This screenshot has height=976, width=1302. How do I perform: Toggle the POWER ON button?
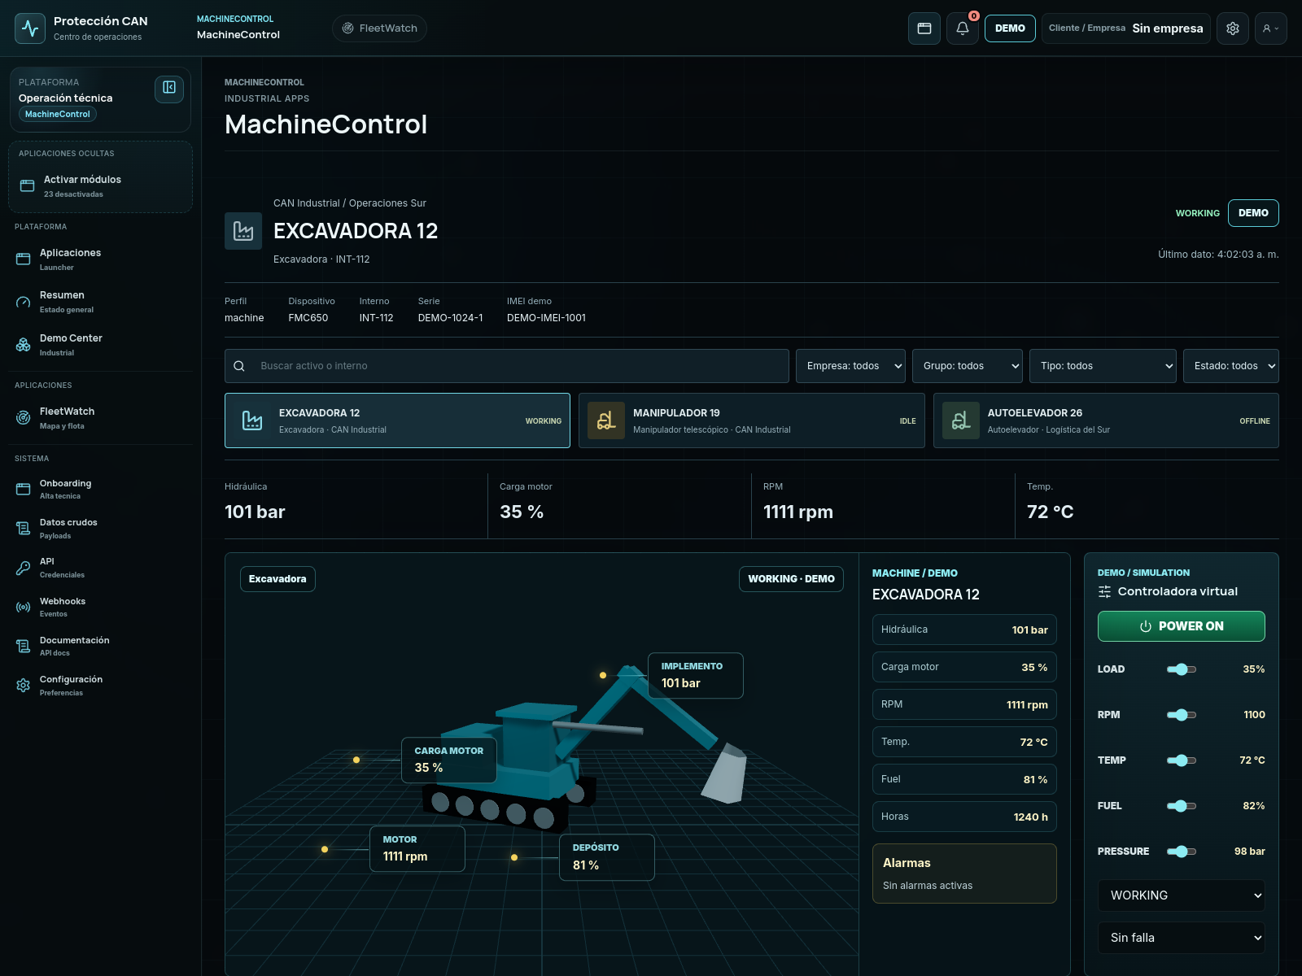point(1182,626)
